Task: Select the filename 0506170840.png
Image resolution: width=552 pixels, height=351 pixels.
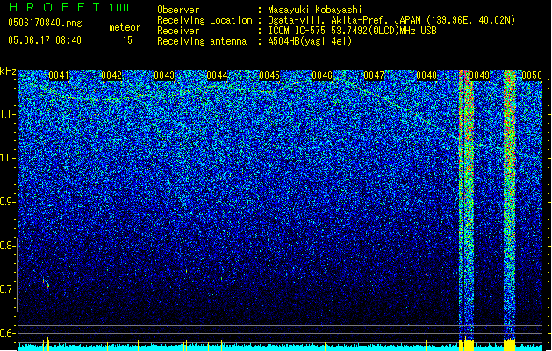Action: 45,23
